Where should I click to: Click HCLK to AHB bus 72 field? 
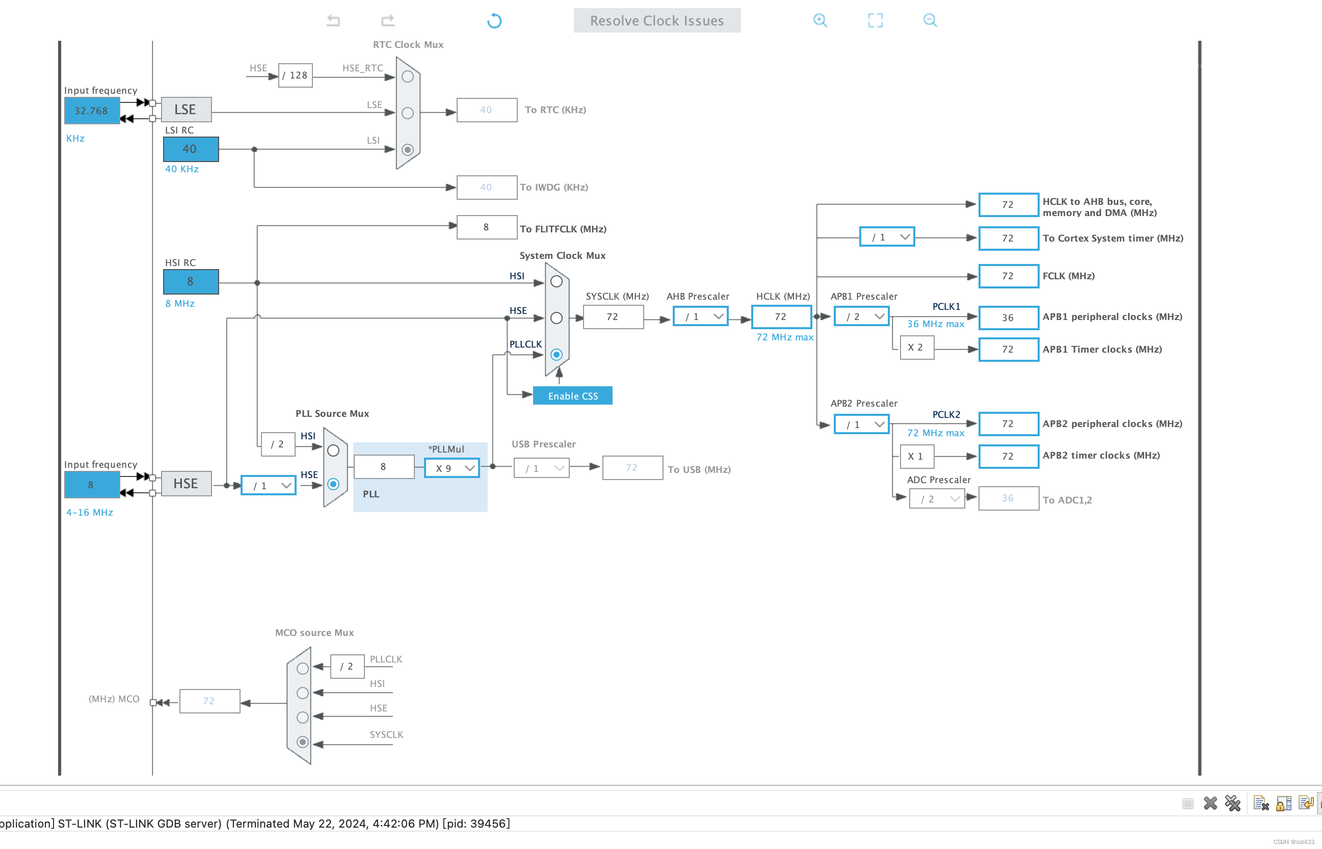pos(1008,204)
